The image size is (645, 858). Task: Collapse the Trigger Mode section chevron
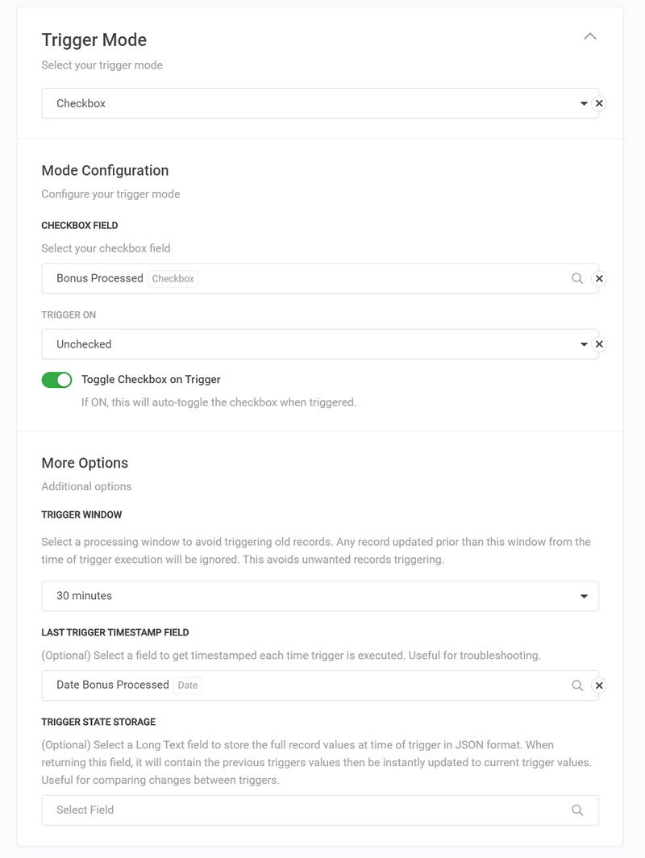point(590,36)
